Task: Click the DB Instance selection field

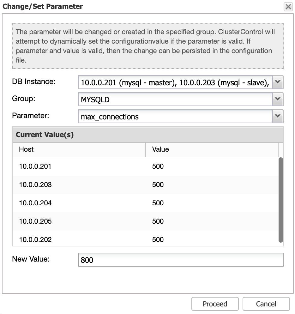Action: [x=175, y=82]
